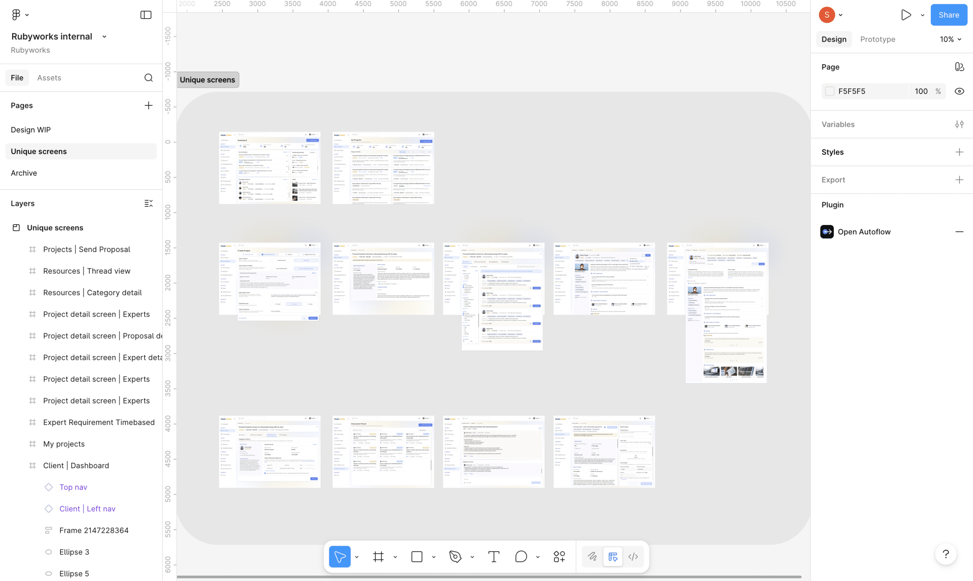Select the Frame tool
This screenshot has width=973, height=581.
click(378, 556)
